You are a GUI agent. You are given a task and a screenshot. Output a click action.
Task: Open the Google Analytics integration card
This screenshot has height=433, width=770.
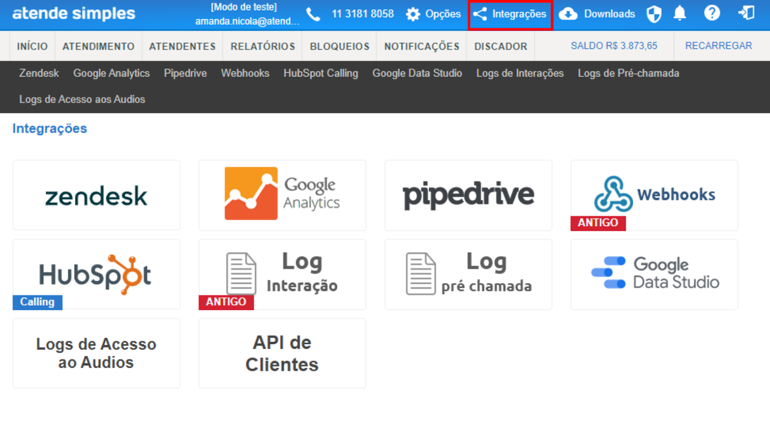click(282, 195)
